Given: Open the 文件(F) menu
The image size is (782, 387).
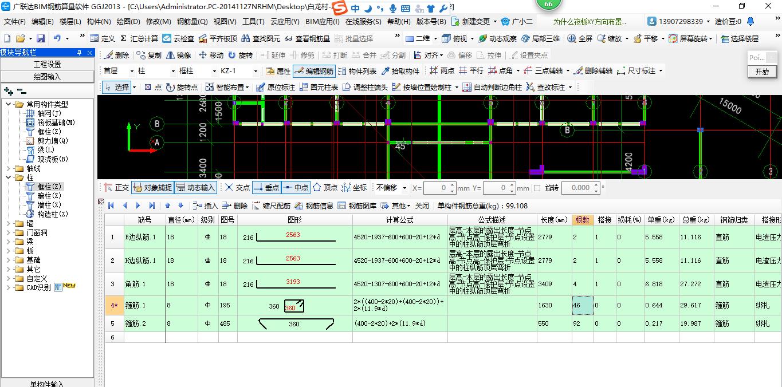Looking at the screenshot, I should pos(15,22).
